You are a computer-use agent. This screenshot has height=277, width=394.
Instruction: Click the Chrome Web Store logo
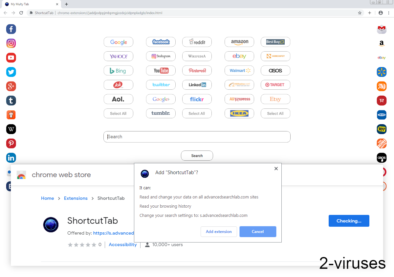pos(21,175)
